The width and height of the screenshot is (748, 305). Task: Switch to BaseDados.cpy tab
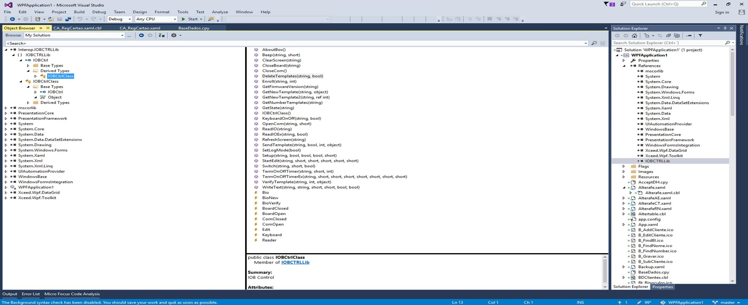194,28
